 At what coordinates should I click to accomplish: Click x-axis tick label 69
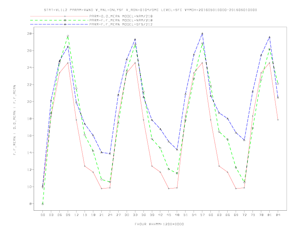pyautogui.click(x=236, y=215)
